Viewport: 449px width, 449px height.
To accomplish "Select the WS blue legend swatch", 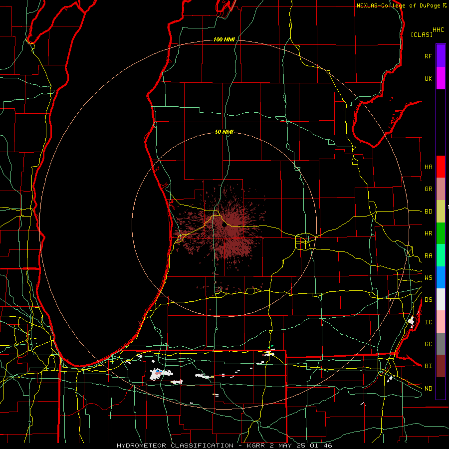I will [441, 277].
